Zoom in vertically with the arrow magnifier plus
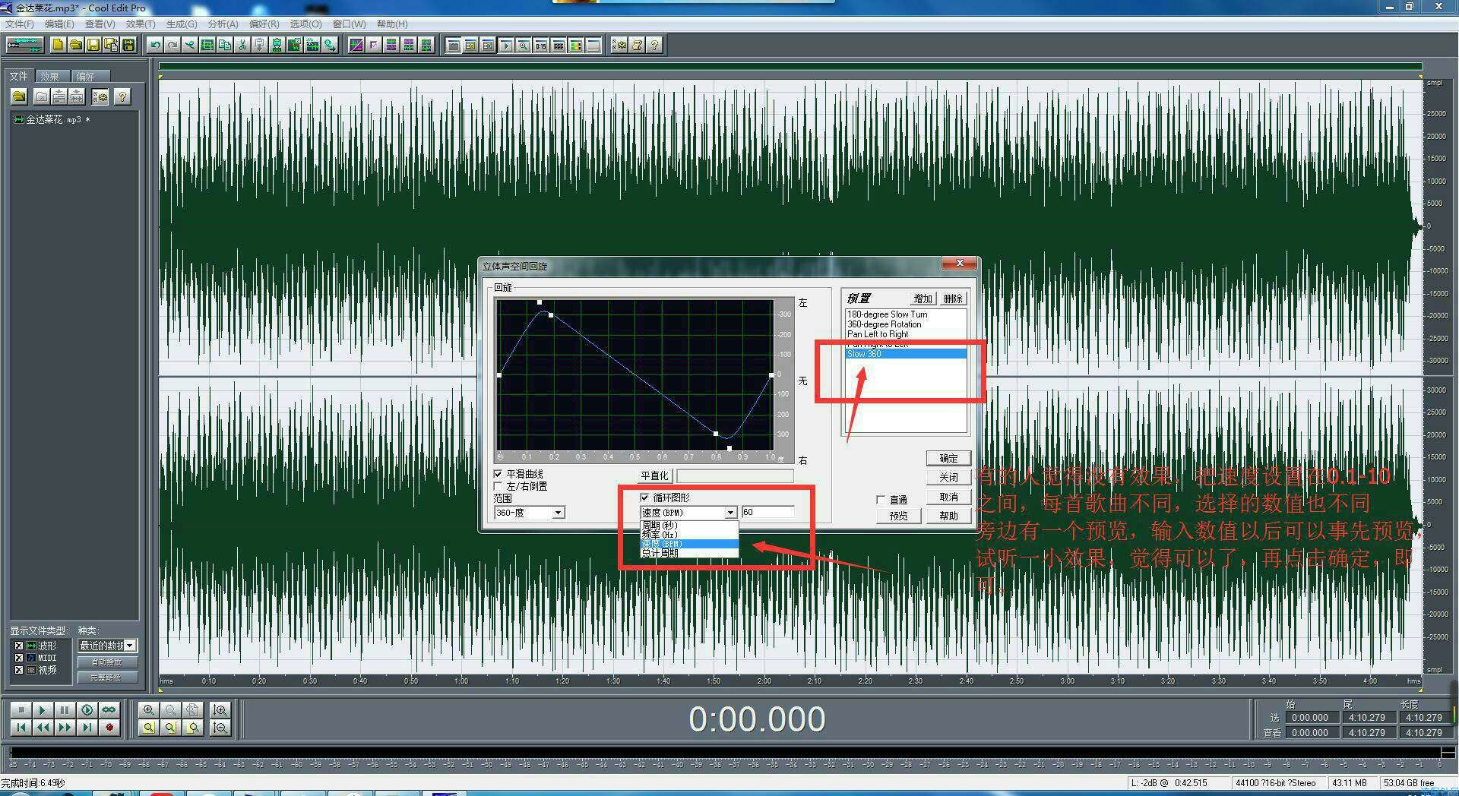 click(x=220, y=710)
